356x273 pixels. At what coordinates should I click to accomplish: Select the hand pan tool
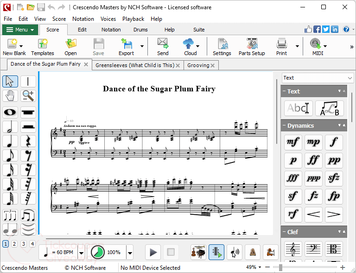point(10,96)
